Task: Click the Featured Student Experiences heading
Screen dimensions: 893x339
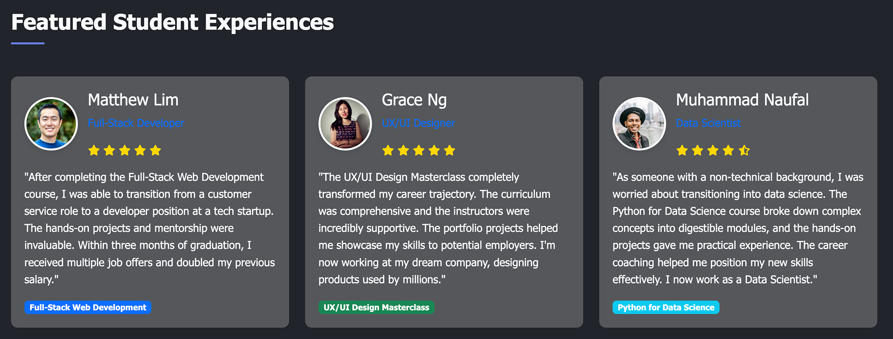Action: pos(173,22)
